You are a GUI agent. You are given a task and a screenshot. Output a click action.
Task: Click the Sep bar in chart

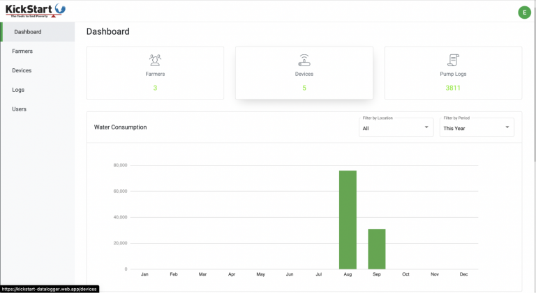[377, 249]
